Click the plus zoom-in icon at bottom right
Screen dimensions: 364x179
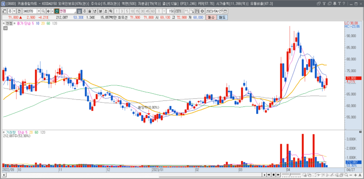tap(356, 175)
